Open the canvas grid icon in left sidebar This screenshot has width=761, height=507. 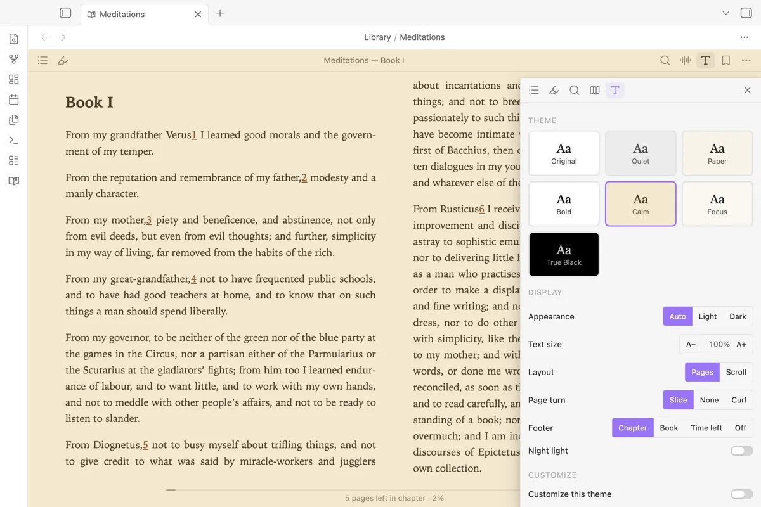[x=14, y=79]
